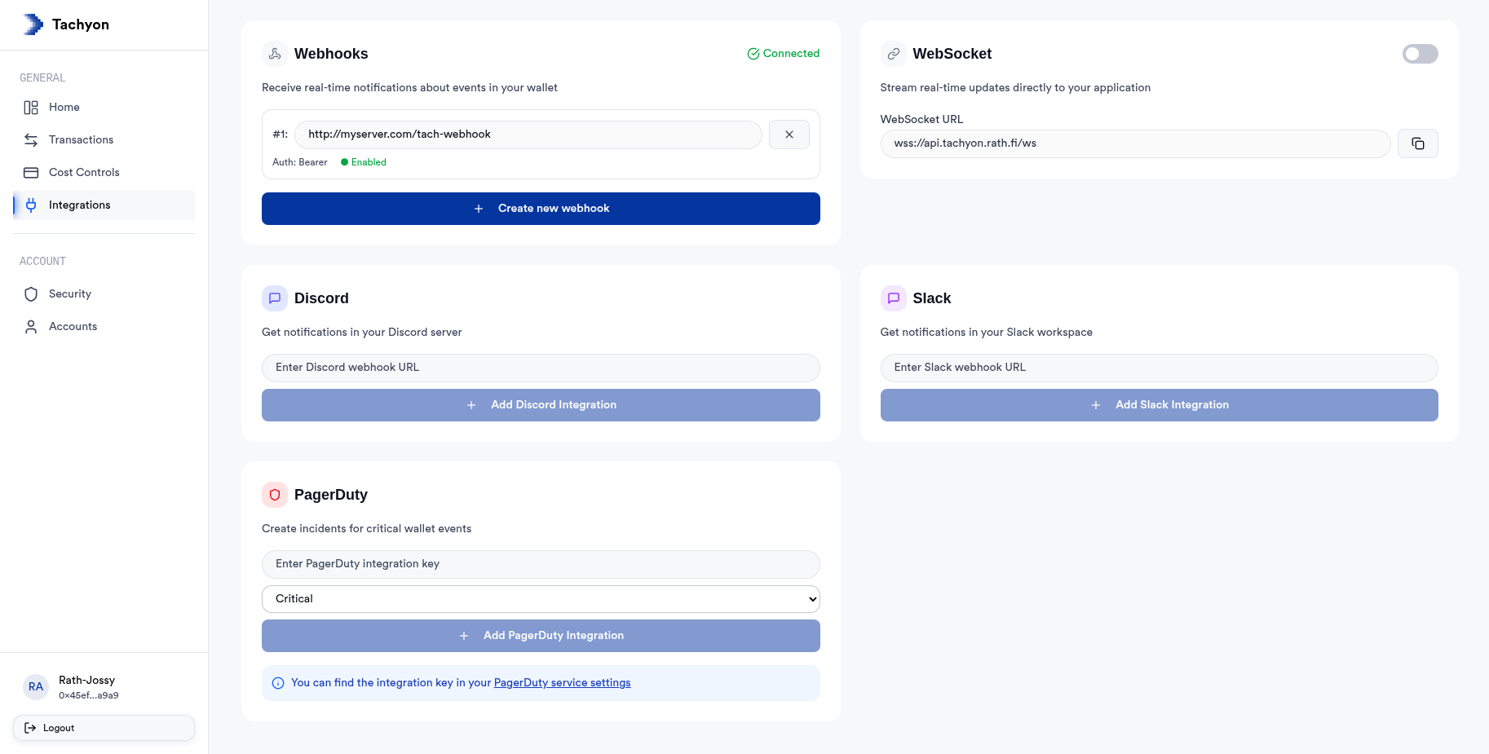Image resolution: width=1489 pixels, height=754 pixels.
Task: Click the Discord chat bubble icon
Action: pyautogui.click(x=274, y=298)
